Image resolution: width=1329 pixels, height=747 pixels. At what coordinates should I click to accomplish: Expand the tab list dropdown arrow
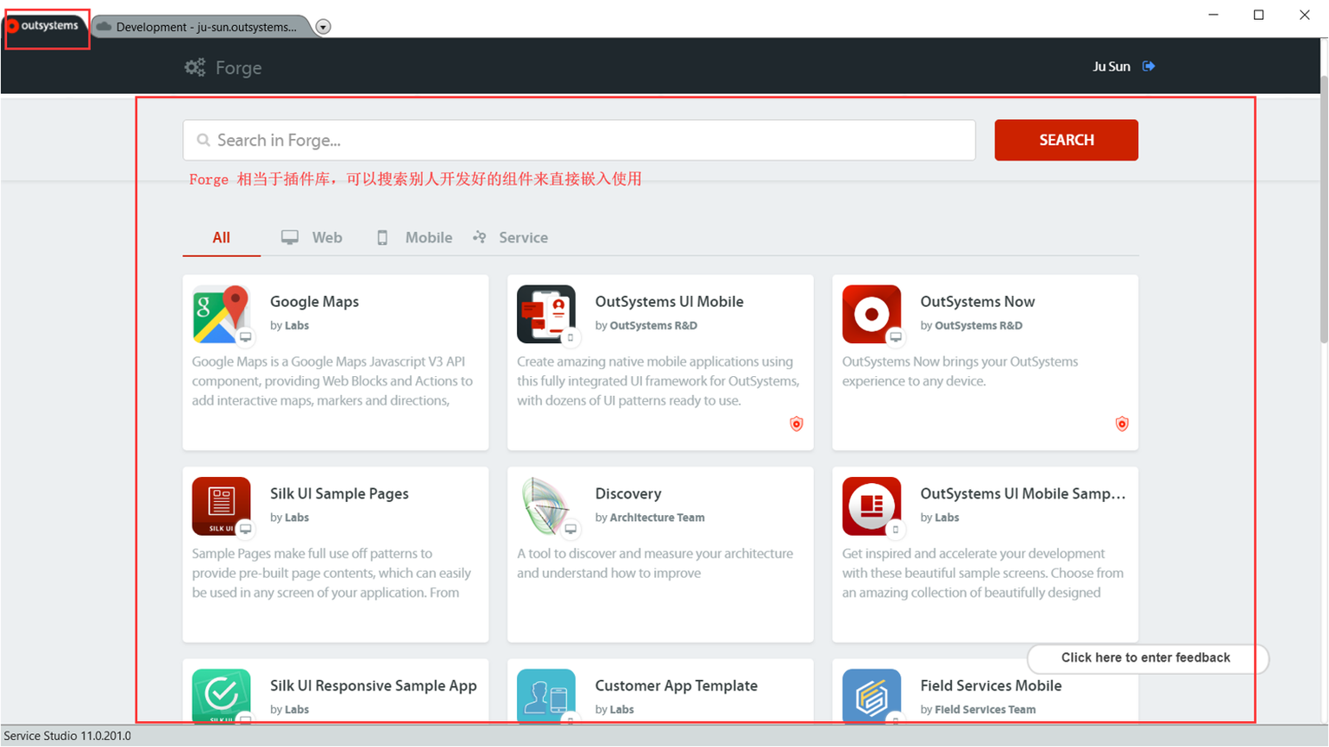pyautogui.click(x=323, y=27)
